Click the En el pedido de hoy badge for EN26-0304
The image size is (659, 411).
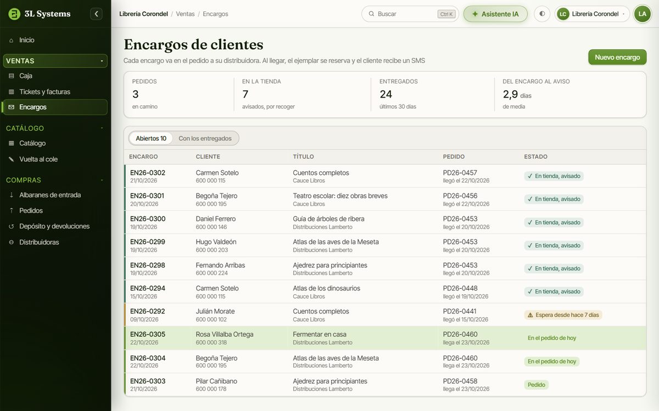(x=551, y=362)
